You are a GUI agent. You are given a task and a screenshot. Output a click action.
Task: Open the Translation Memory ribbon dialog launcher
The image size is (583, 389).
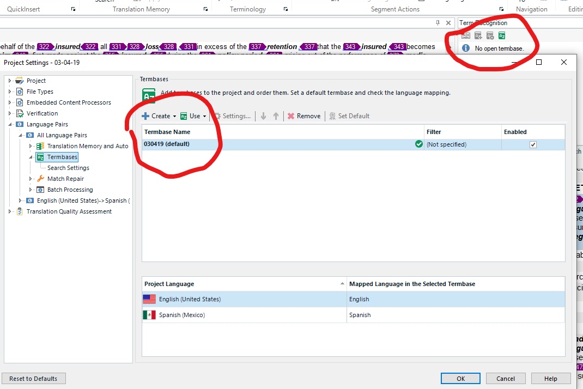205,9
